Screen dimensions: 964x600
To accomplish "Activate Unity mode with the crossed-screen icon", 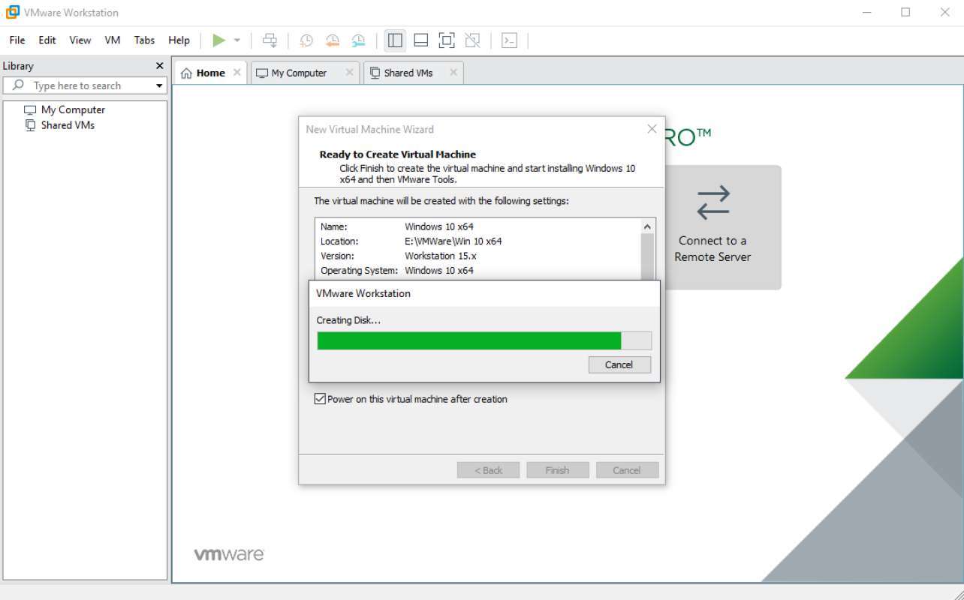I will 472,40.
